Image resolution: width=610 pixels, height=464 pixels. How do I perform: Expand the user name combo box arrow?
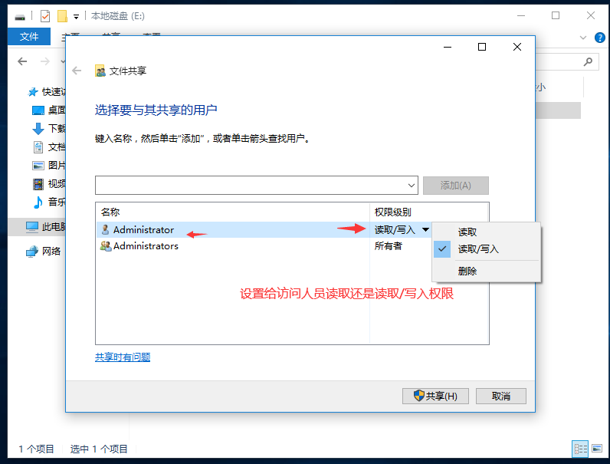(x=412, y=186)
